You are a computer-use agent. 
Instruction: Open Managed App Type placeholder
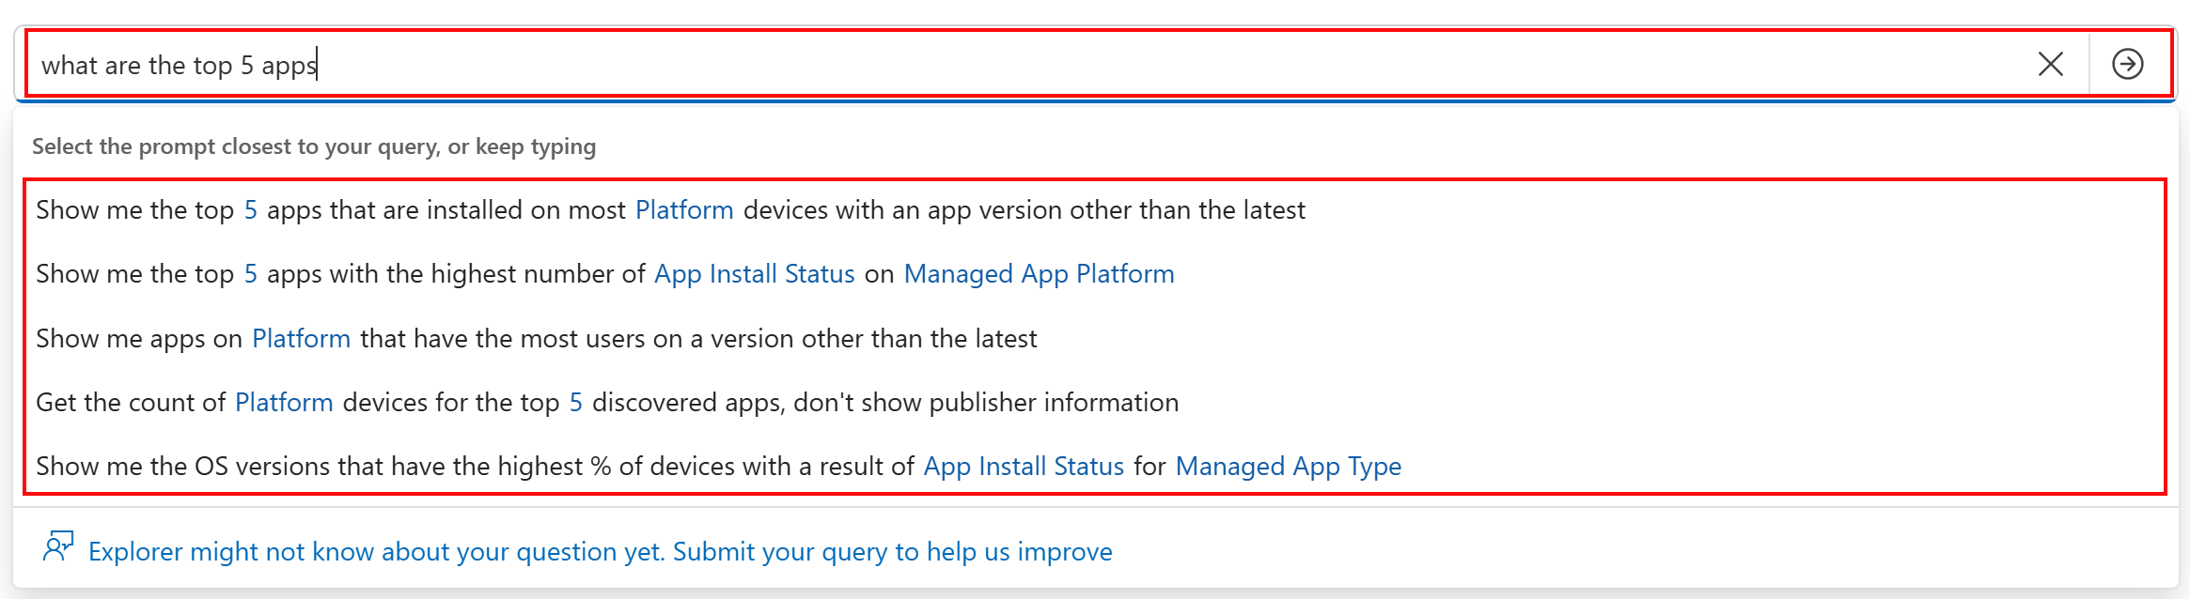pos(1289,466)
